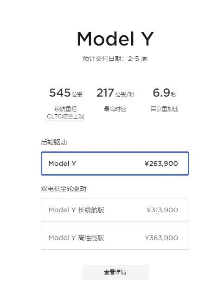This screenshot has width=205, height=301.
Task: Click the 查看详情 button
Action: click(x=115, y=272)
